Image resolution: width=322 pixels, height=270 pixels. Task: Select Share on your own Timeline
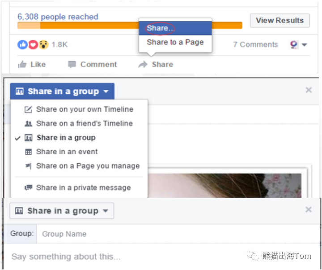79,109
